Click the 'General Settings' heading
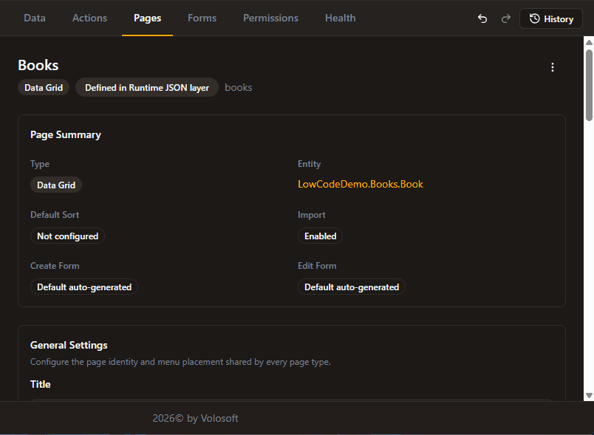This screenshot has width=594, height=435. coord(69,346)
